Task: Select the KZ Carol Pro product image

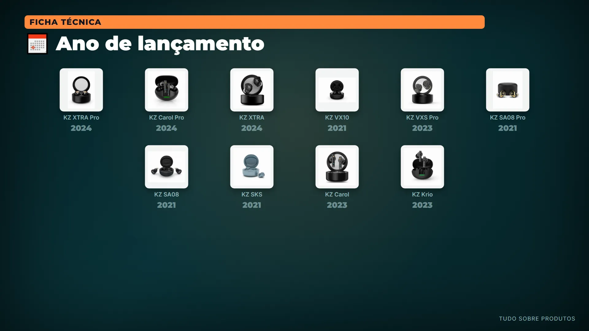Action: [167, 90]
